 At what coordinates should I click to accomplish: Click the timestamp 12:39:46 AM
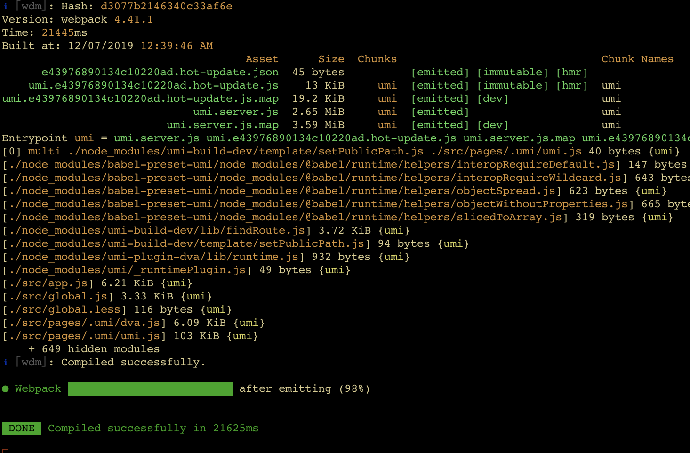click(x=177, y=46)
